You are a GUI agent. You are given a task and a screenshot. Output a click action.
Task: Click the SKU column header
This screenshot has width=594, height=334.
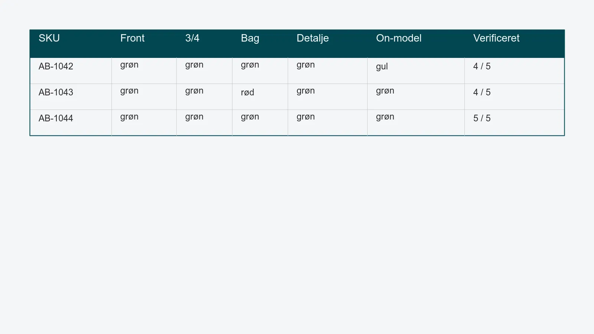pos(71,44)
